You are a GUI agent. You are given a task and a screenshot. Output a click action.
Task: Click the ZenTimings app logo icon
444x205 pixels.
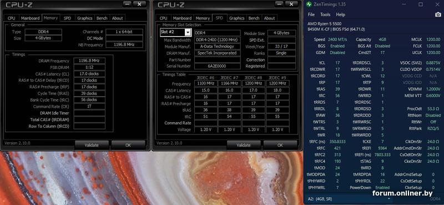pos(309,4)
